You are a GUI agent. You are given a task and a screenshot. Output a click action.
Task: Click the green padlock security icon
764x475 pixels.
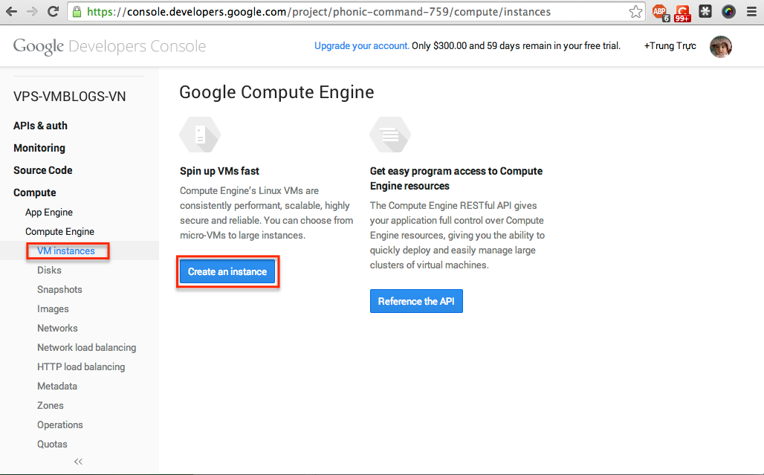(x=77, y=12)
